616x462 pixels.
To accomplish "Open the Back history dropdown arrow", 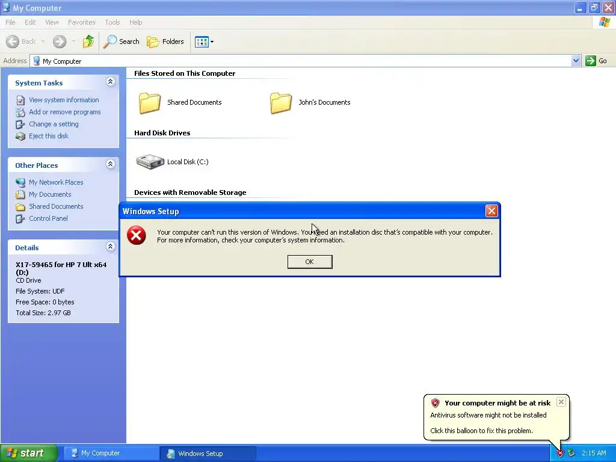I will (43, 42).
